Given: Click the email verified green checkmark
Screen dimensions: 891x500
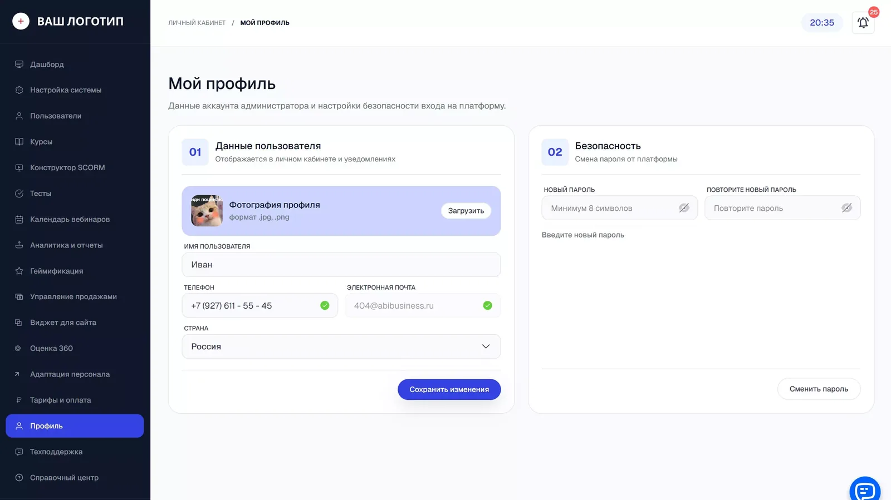Looking at the screenshot, I should [487, 305].
